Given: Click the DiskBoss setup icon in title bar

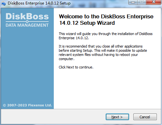Looking at the screenshot, I should (4, 3).
